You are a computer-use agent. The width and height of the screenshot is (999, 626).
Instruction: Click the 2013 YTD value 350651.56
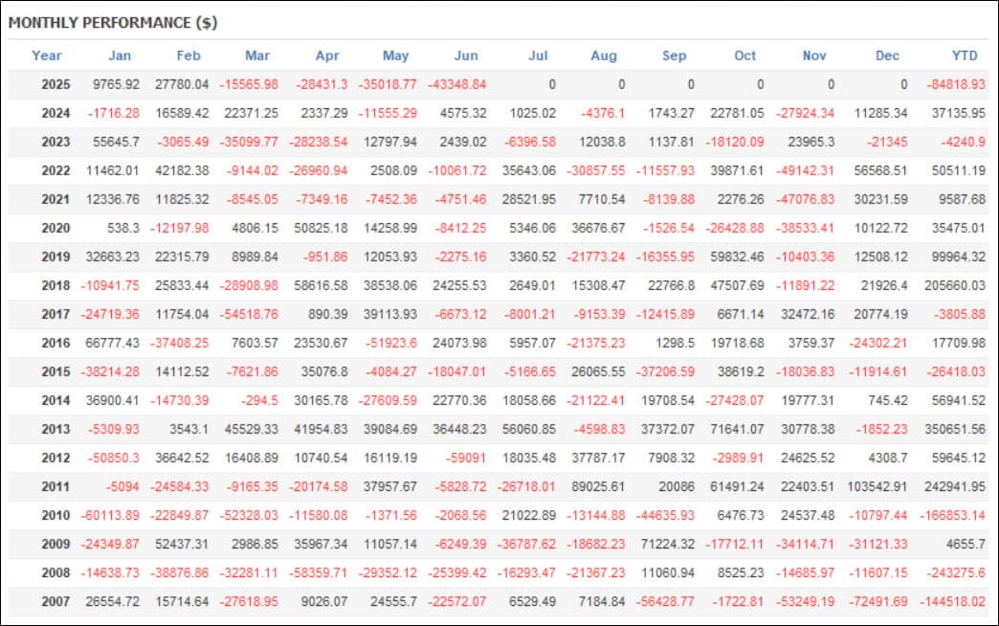tap(955, 429)
